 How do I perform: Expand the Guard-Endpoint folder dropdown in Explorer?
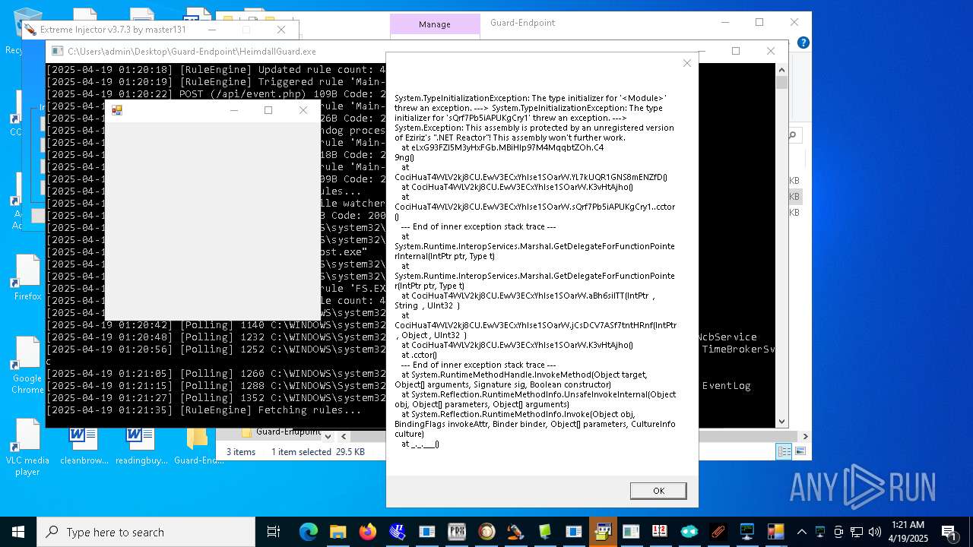328,436
